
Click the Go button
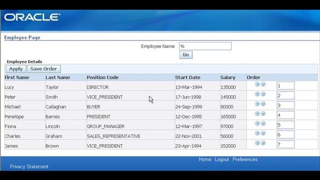pos(185,54)
